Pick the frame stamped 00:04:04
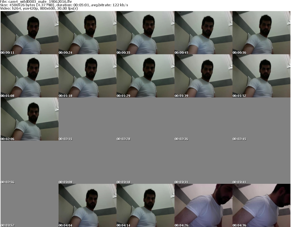291x227 pixels. (88, 205)
